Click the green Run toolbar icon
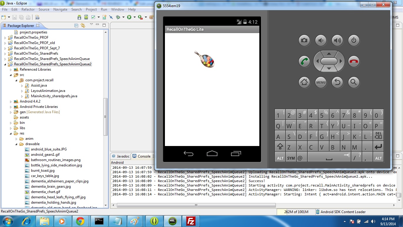This screenshot has height=227, width=403. click(x=129, y=17)
